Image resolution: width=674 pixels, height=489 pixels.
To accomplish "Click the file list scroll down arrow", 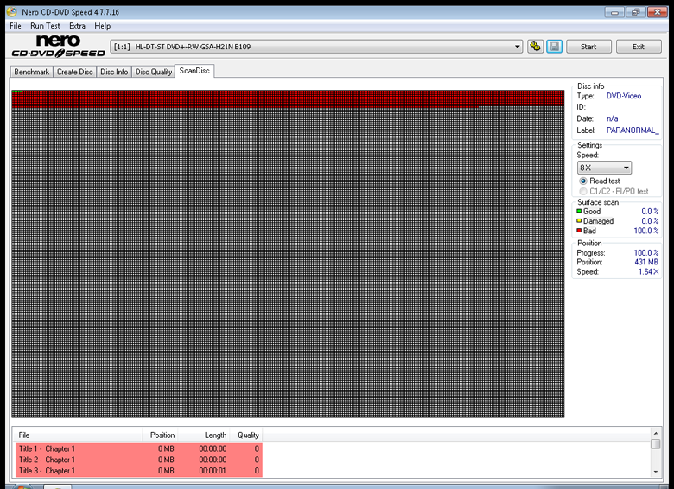I will (x=656, y=472).
